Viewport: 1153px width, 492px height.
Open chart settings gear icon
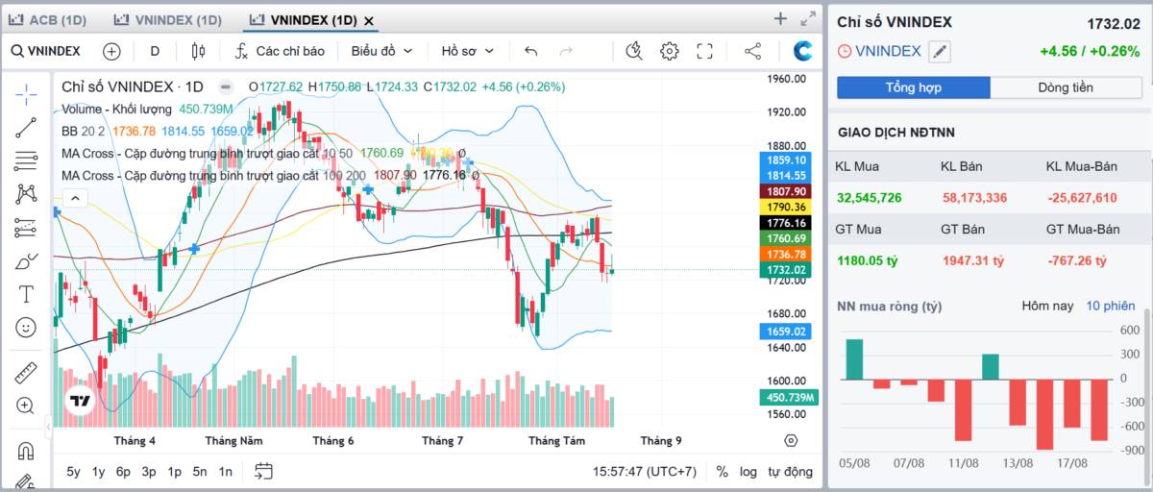670,51
